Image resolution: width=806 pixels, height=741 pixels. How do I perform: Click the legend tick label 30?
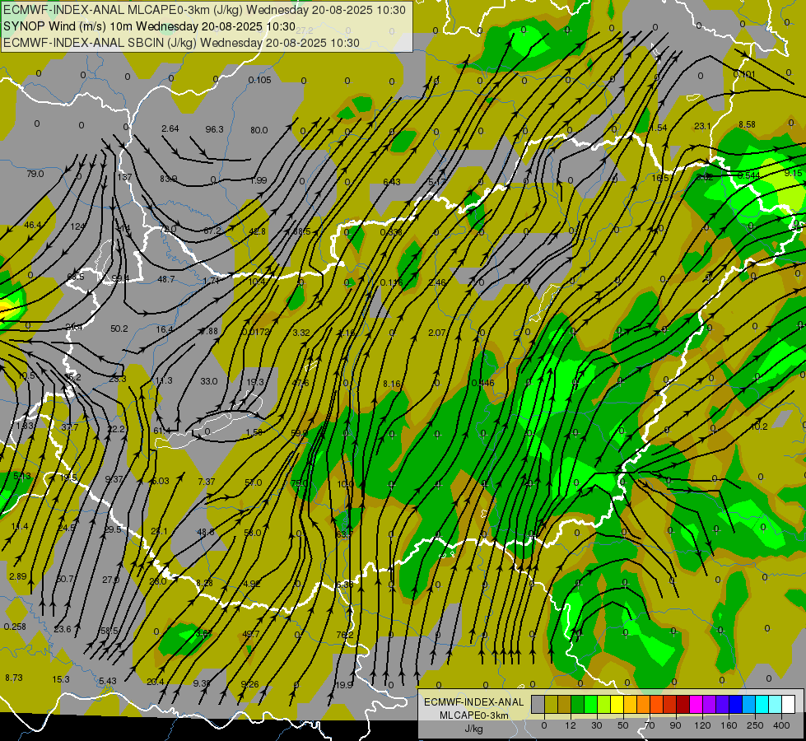tap(596, 725)
